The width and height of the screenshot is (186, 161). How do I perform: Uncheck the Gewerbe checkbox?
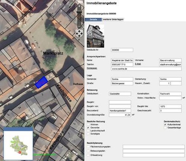(88, 128)
